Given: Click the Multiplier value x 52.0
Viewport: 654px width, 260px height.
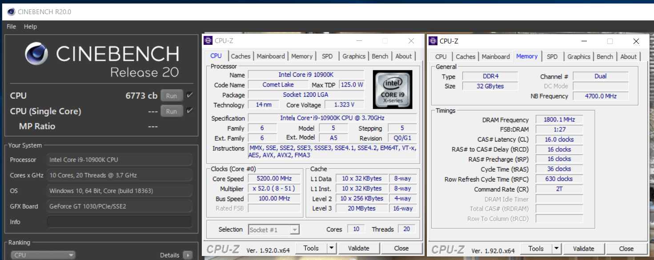Looking at the screenshot, I should (274, 189).
